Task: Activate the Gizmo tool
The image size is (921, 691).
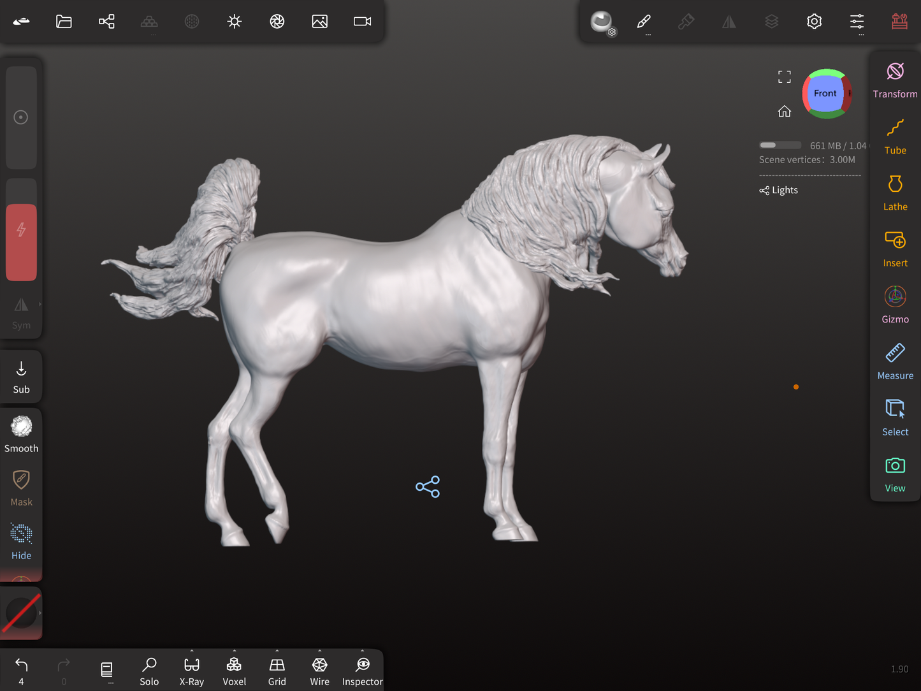Action: (895, 305)
